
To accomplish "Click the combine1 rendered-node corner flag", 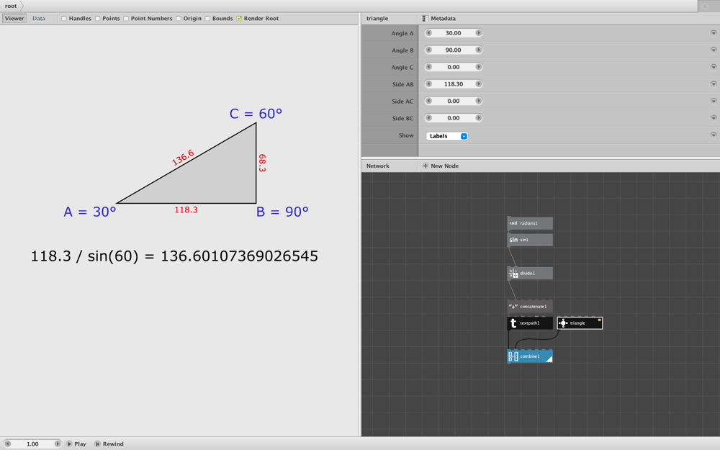I will (549, 359).
